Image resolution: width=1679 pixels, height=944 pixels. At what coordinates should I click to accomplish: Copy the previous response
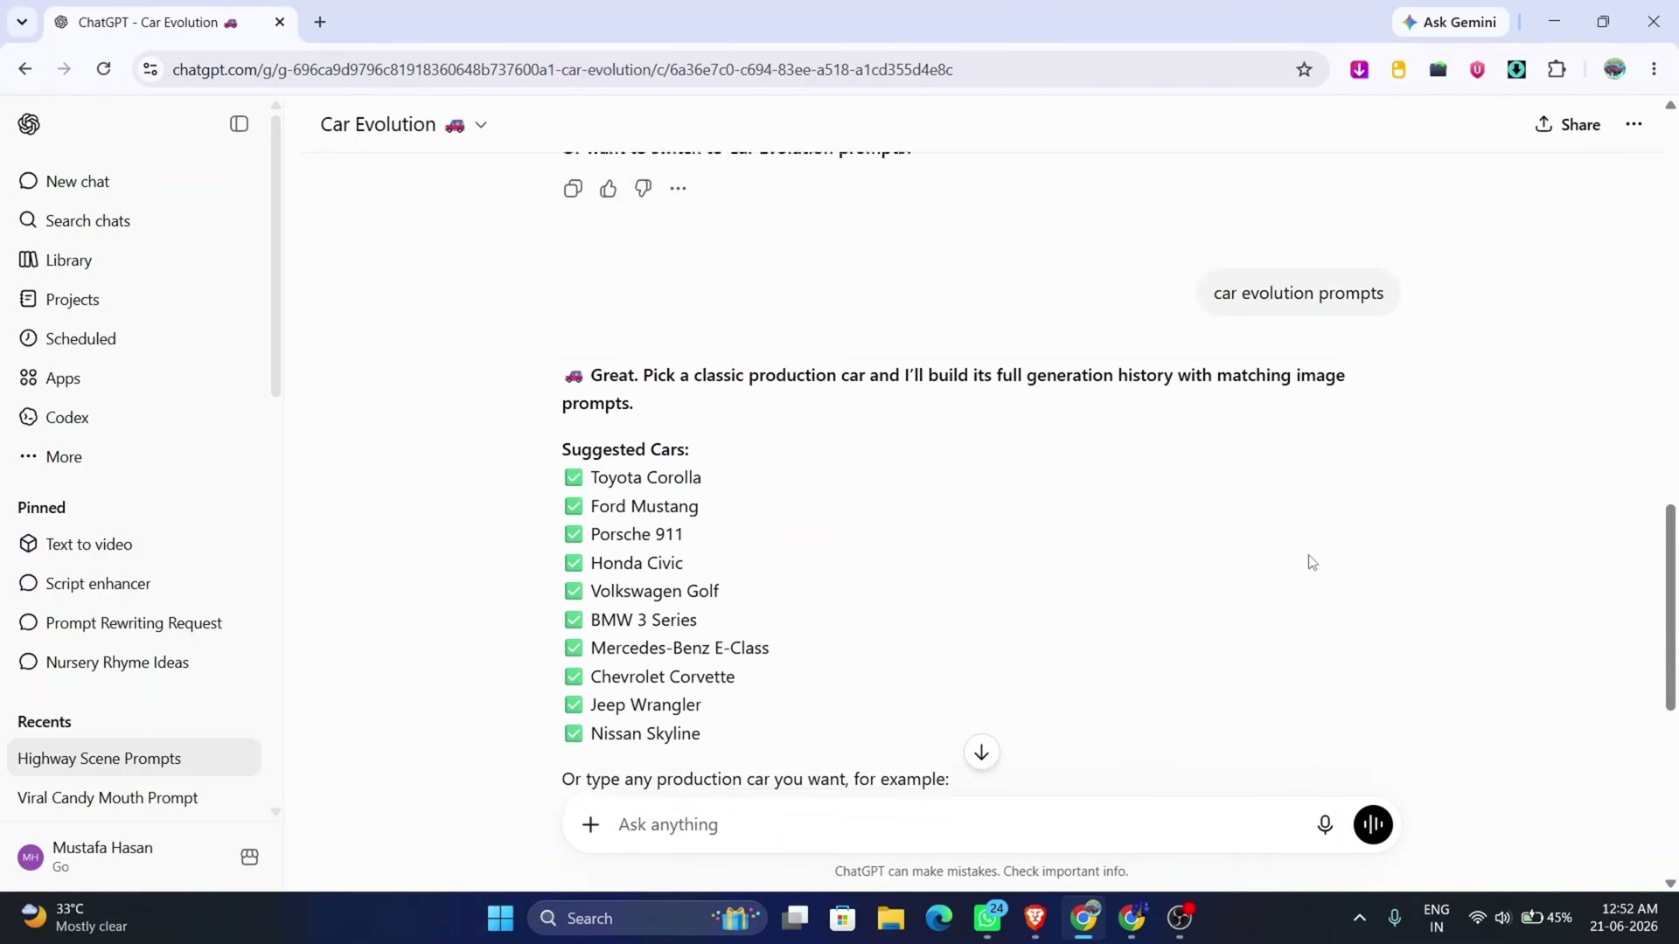pos(573,189)
